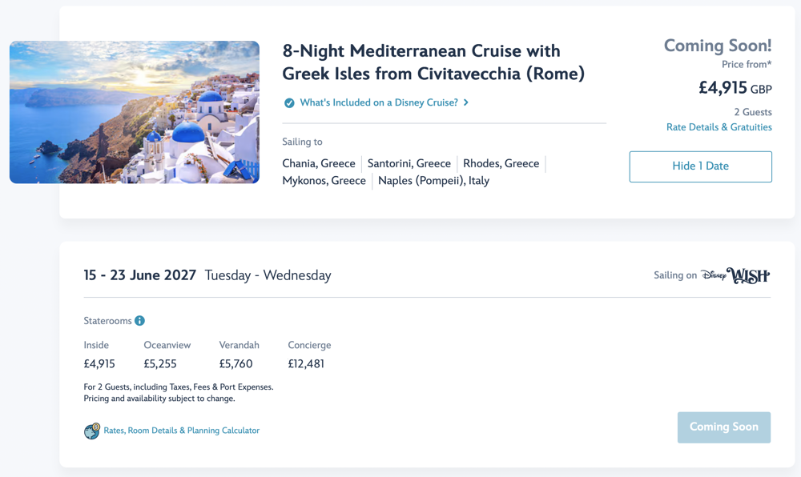Viewport: 801px width, 477px height.
Task: Select the Concierge stateroom price £12,481
Action: [x=306, y=364]
